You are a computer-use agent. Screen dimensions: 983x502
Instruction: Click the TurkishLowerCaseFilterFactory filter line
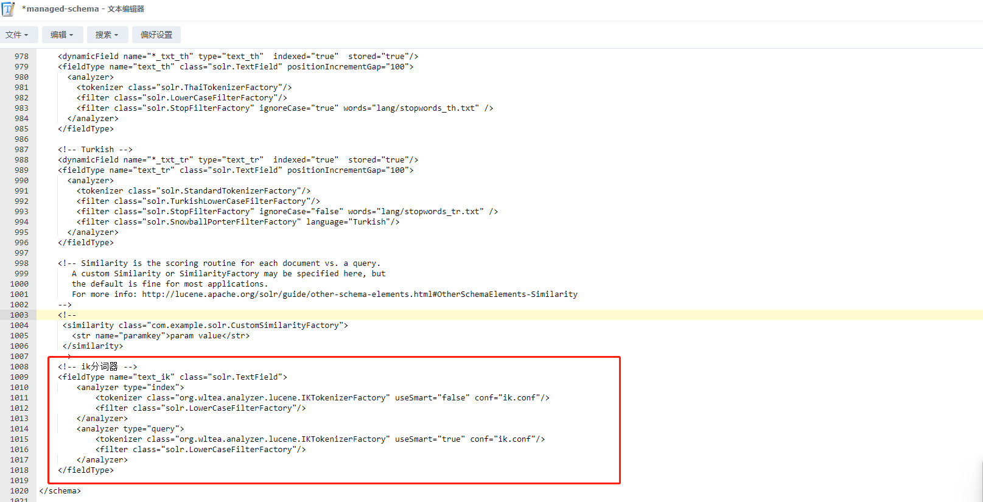(198, 201)
